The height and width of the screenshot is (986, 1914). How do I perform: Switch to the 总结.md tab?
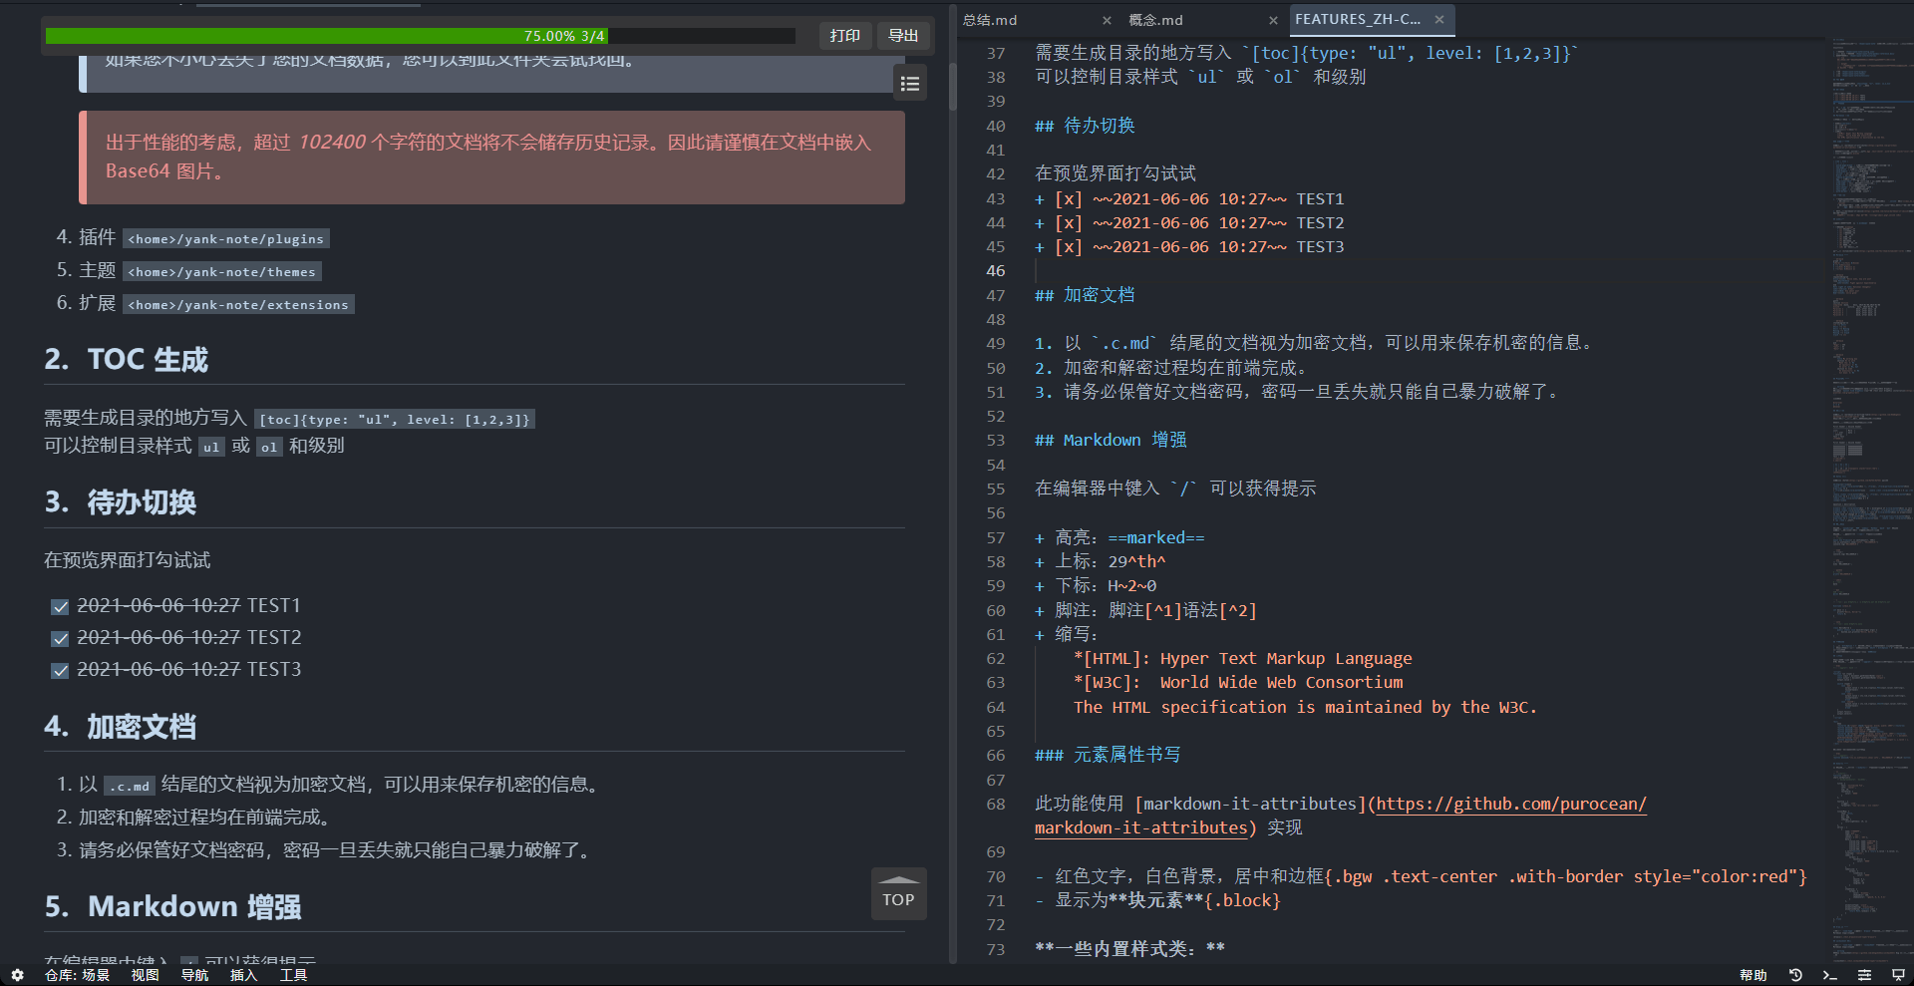point(1037,20)
